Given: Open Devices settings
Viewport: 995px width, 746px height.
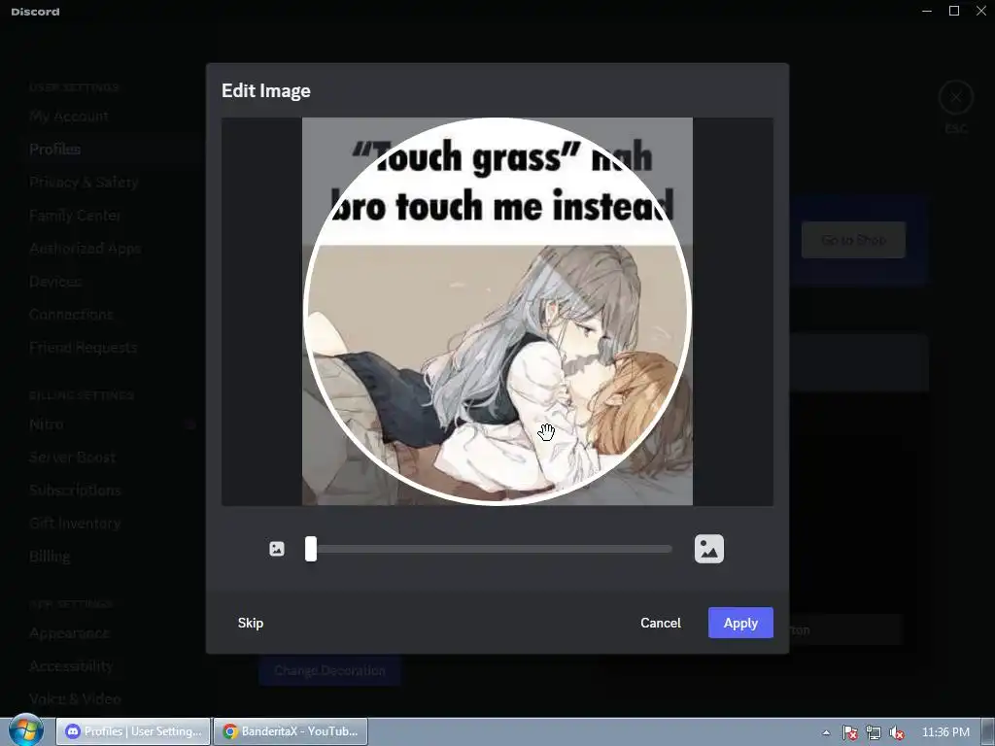Looking at the screenshot, I should [x=55, y=281].
